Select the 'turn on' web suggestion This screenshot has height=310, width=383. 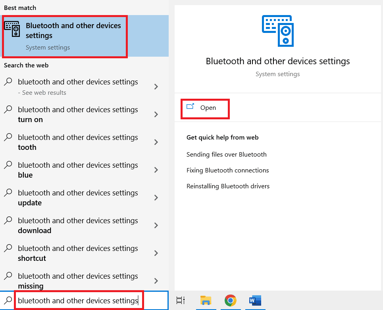[85, 115]
